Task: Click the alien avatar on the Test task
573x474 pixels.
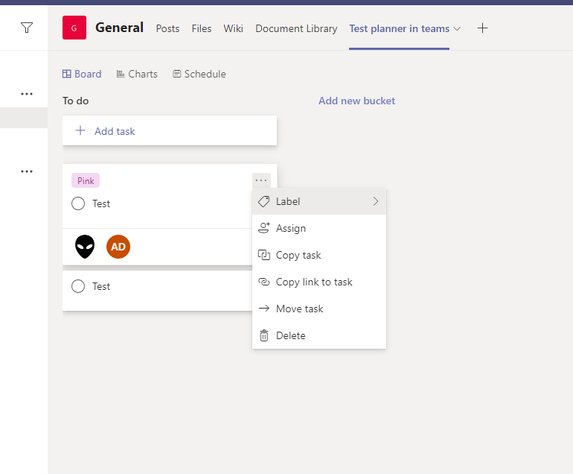Action: [85, 247]
